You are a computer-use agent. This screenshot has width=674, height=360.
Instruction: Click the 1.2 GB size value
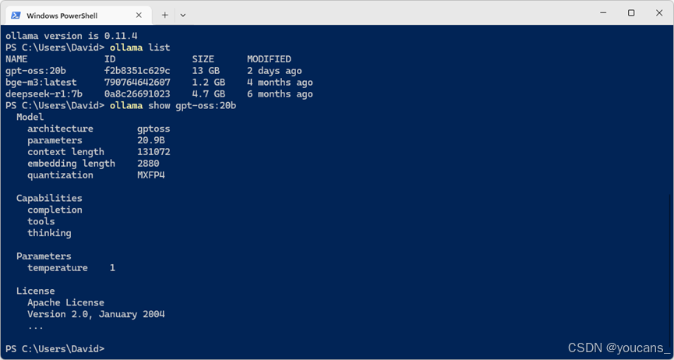coord(209,82)
